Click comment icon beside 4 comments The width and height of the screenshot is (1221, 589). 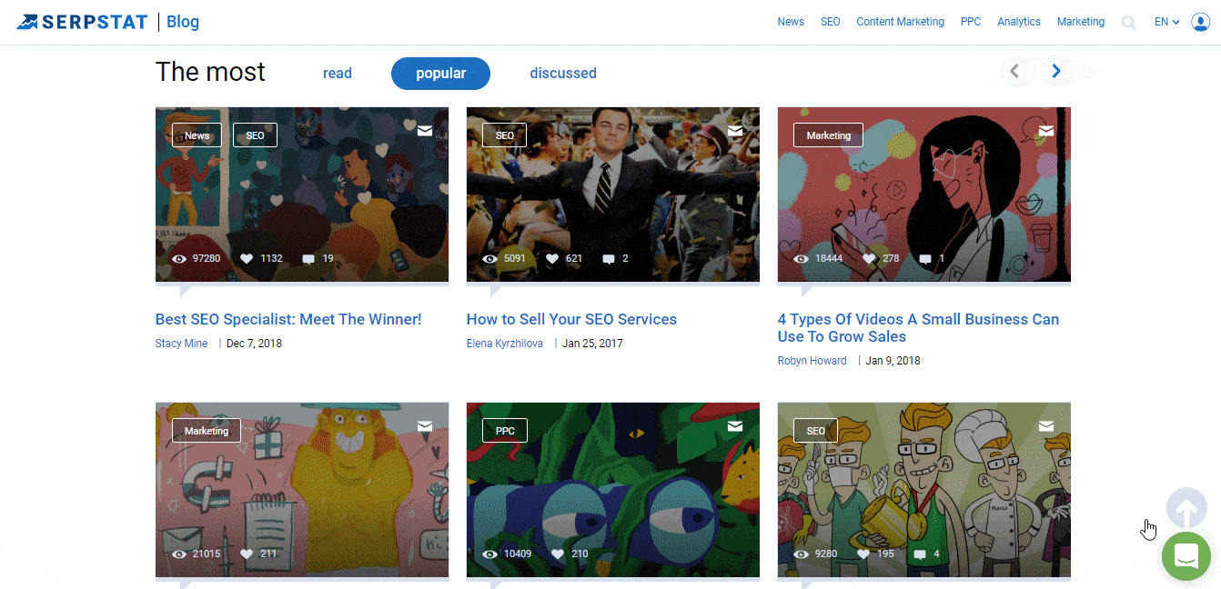(920, 554)
